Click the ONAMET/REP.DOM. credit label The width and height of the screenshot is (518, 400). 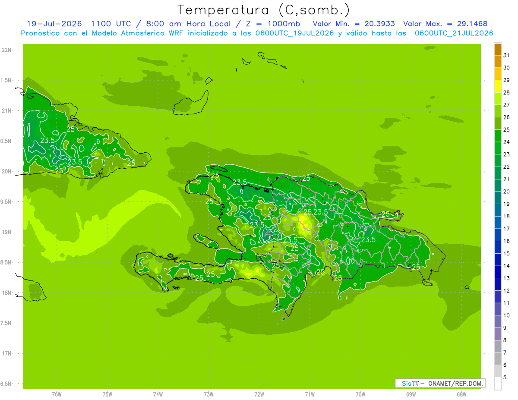(455, 383)
